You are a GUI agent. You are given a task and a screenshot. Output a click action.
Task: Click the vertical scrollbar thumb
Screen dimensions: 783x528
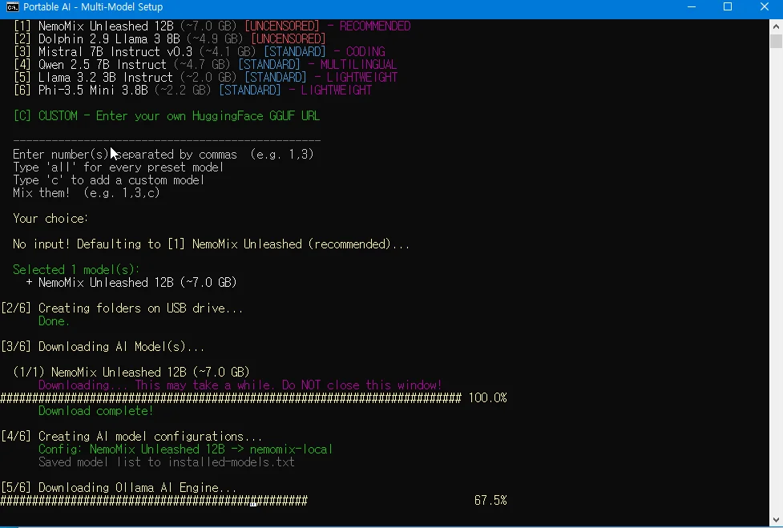click(776, 41)
